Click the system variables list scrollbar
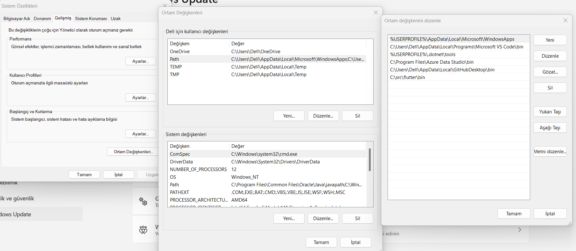Viewport: 576px width, 251px height. tap(369, 159)
